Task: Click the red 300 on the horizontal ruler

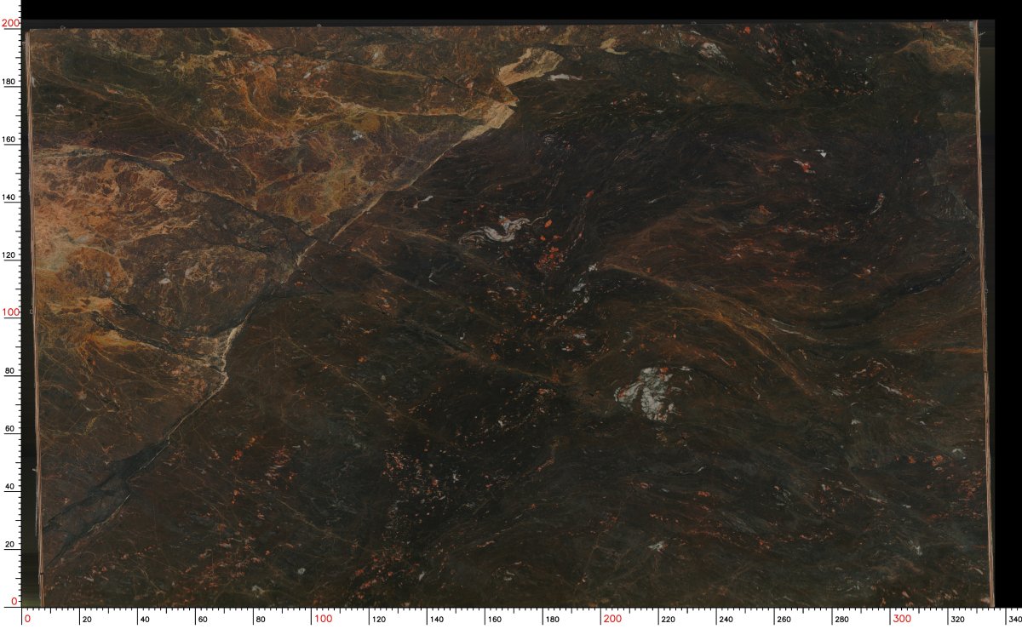Action: [900, 619]
